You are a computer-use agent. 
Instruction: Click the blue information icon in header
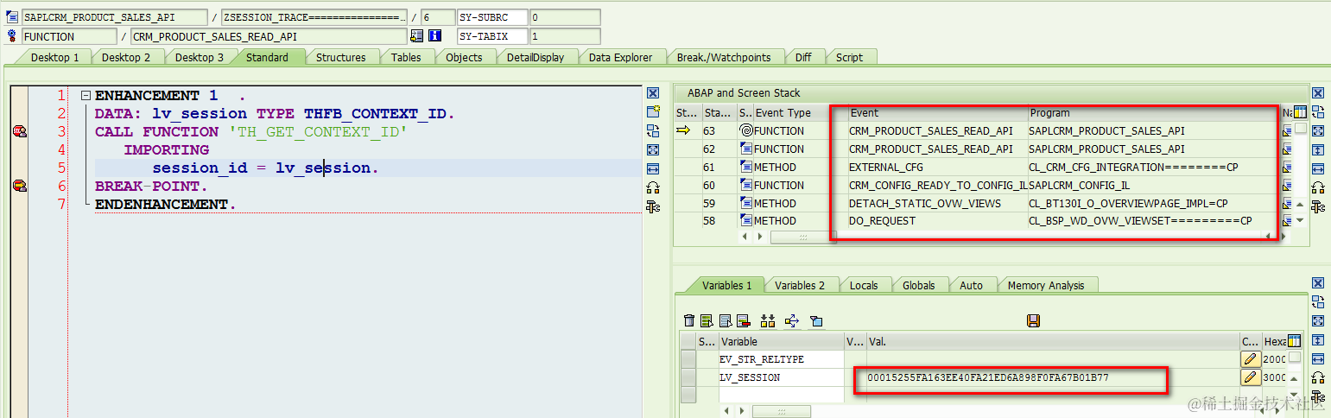point(435,36)
